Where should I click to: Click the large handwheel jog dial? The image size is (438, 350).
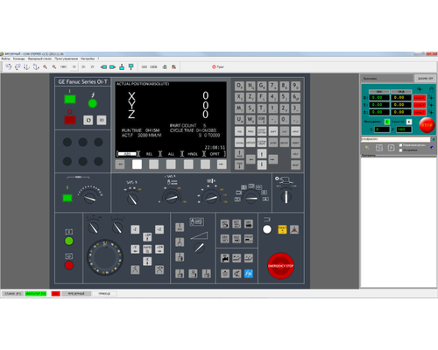[x=105, y=257]
